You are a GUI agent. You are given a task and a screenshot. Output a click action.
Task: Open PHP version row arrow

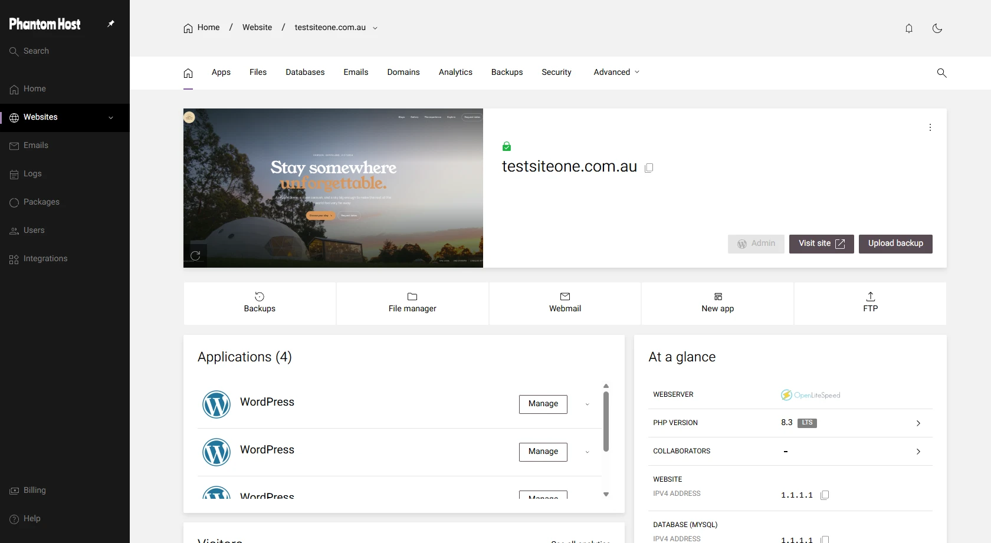(x=918, y=423)
